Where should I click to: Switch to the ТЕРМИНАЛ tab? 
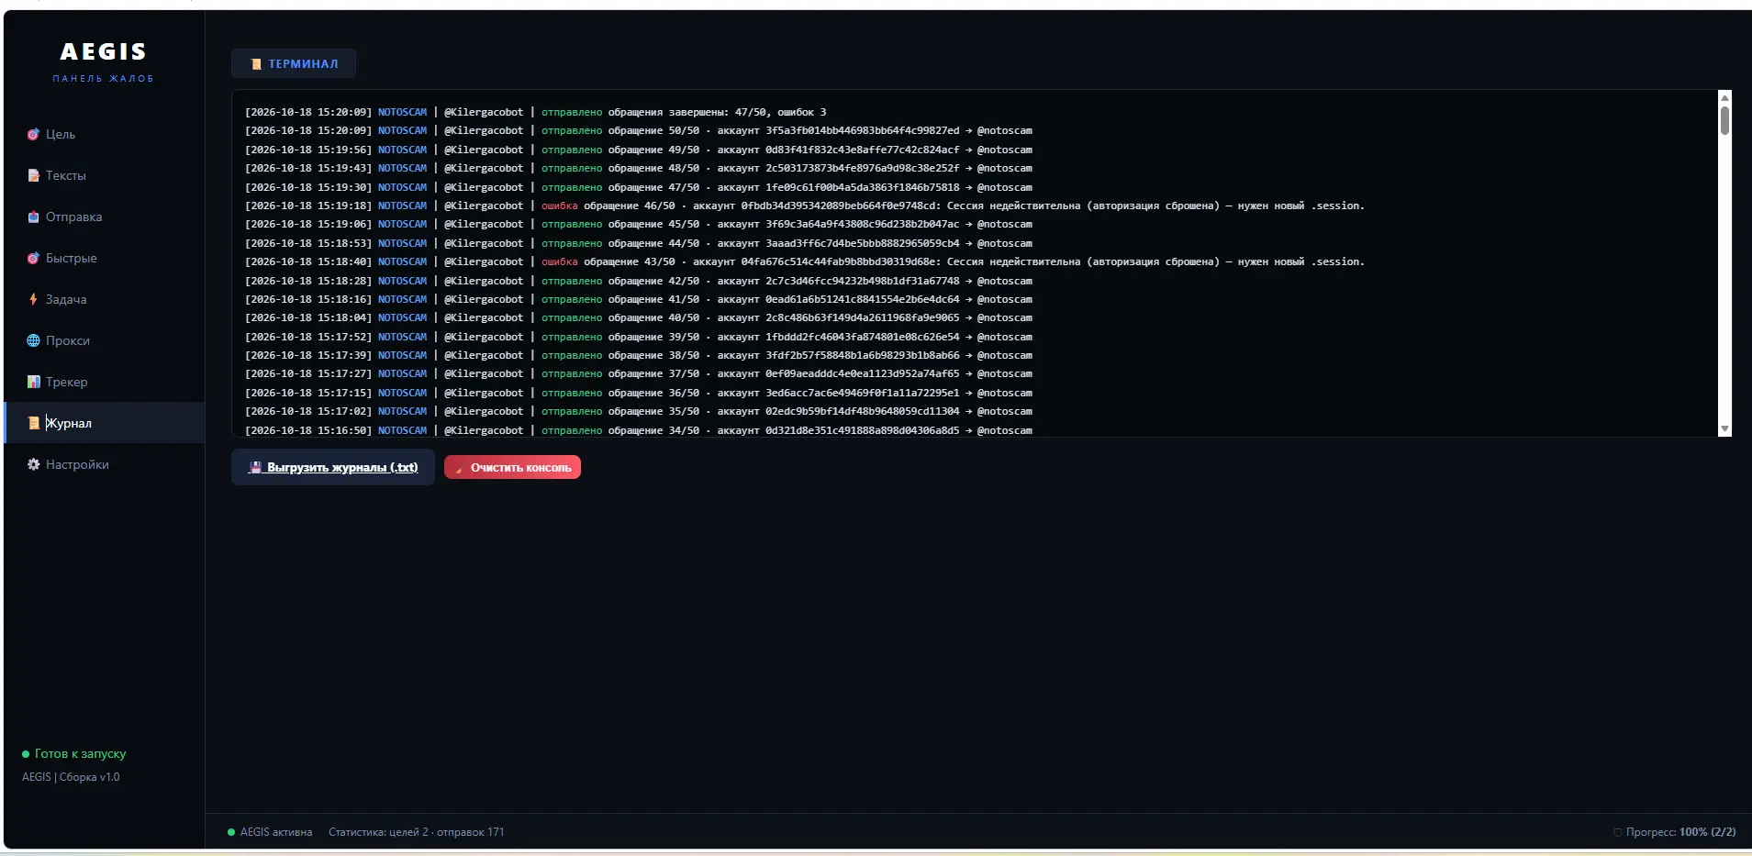(x=294, y=63)
